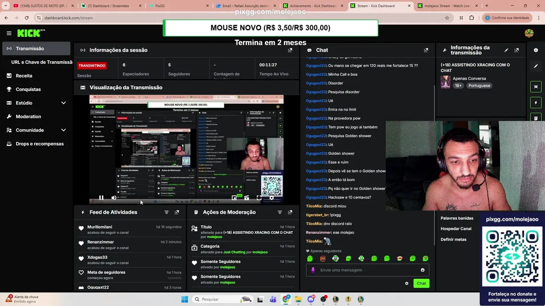This screenshot has width=545, height=306.
Task: Click the Portuguese language tag
Action: point(479,85)
